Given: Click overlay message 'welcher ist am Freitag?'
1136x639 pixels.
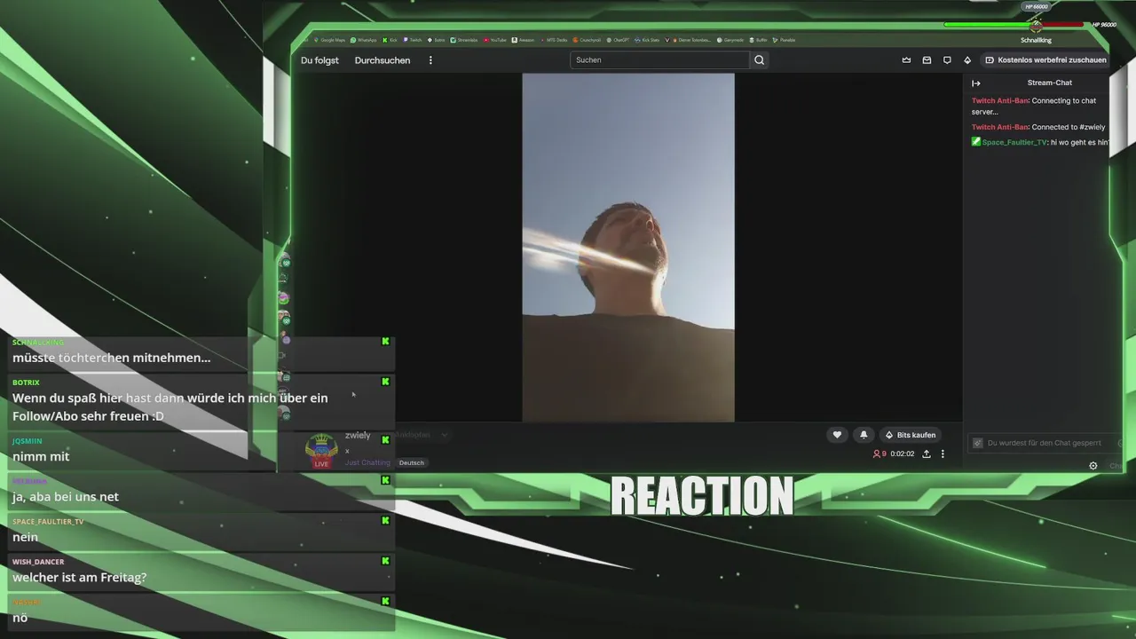Looking at the screenshot, I should coord(80,578).
